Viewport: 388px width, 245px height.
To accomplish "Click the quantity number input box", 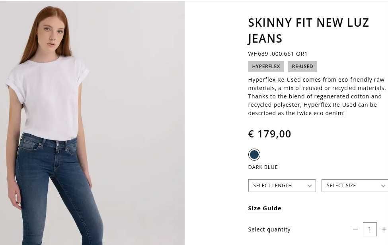I will pos(370,229).
